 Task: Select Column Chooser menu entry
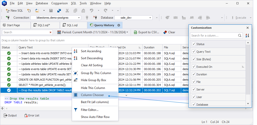pos(95,95)
